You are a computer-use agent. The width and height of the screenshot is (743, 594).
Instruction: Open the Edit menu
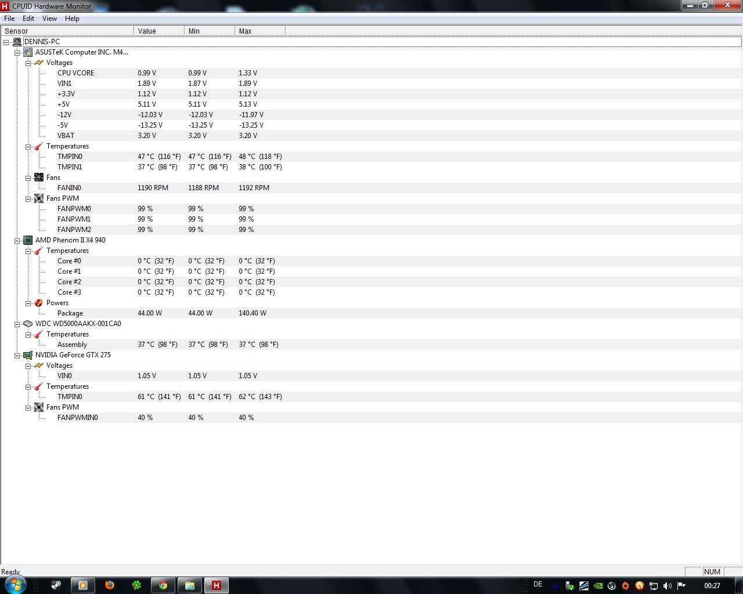pyautogui.click(x=28, y=19)
